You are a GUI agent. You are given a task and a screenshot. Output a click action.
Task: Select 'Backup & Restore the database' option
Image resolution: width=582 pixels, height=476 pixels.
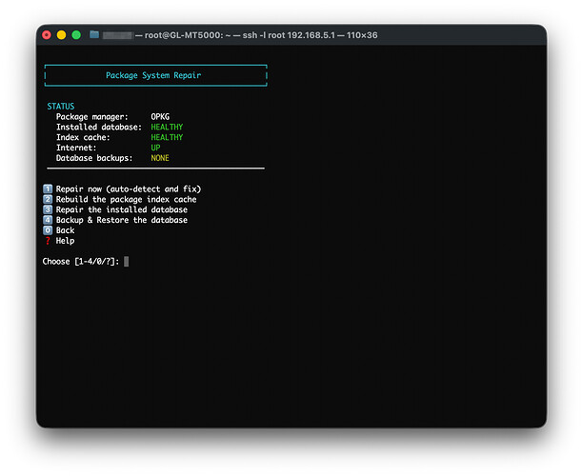[122, 220]
